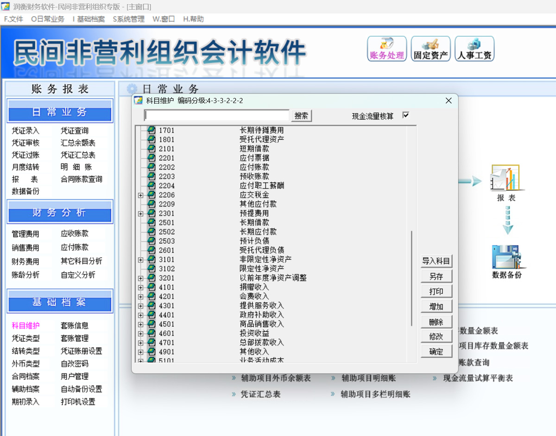Open 凭证录入 in the sidebar

pos(25,131)
